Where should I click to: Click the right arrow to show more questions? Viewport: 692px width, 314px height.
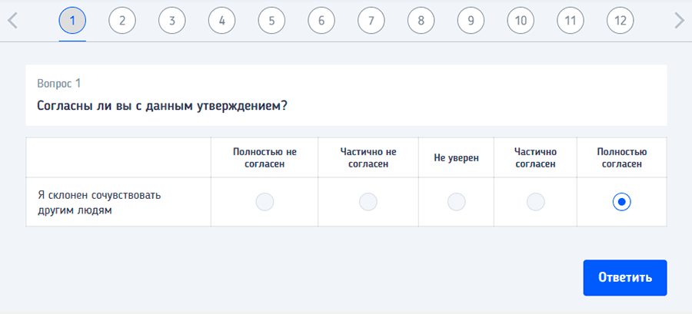(678, 21)
